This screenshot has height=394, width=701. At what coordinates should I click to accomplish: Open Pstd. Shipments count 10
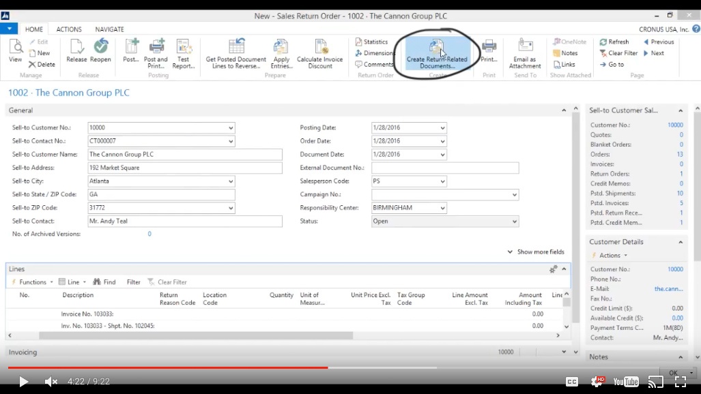click(680, 194)
